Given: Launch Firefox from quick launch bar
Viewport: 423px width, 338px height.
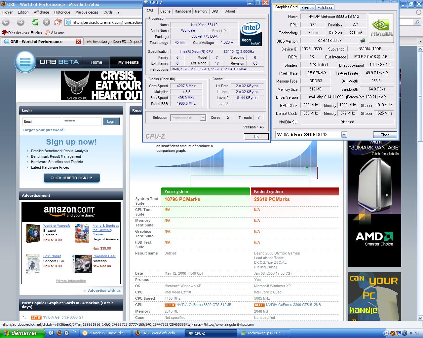Looking at the screenshot, I should pyautogui.click(x=59, y=333).
